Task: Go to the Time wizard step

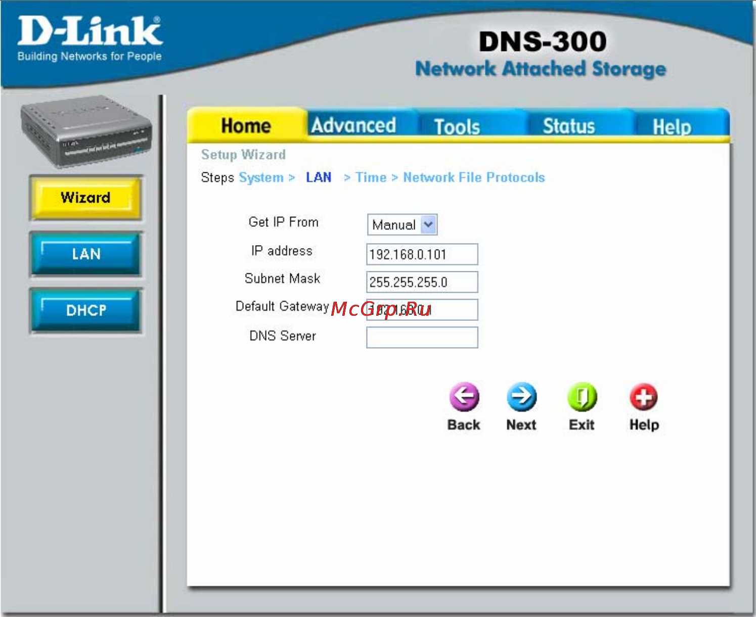Action: (371, 177)
